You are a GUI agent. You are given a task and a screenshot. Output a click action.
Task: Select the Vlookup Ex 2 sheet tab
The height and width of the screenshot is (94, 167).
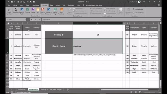pos(33,90)
